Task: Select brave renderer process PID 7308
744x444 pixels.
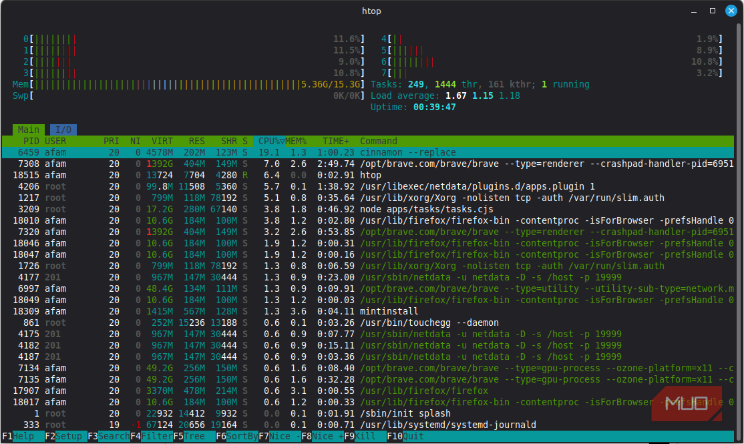Action: 368,164
